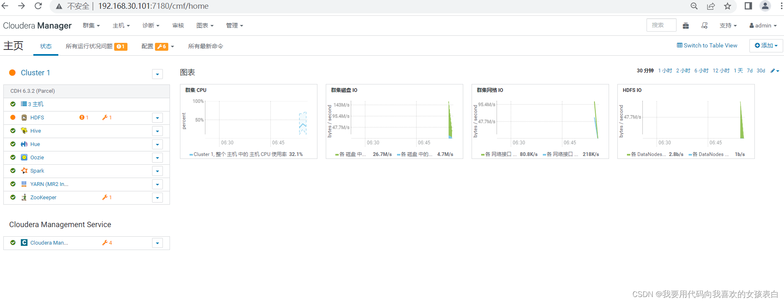
Task: Click the Cloudera Manager logo
Action: [x=37, y=26]
